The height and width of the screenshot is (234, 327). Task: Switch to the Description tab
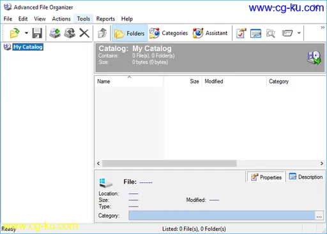pyautogui.click(x=305, y=177)
